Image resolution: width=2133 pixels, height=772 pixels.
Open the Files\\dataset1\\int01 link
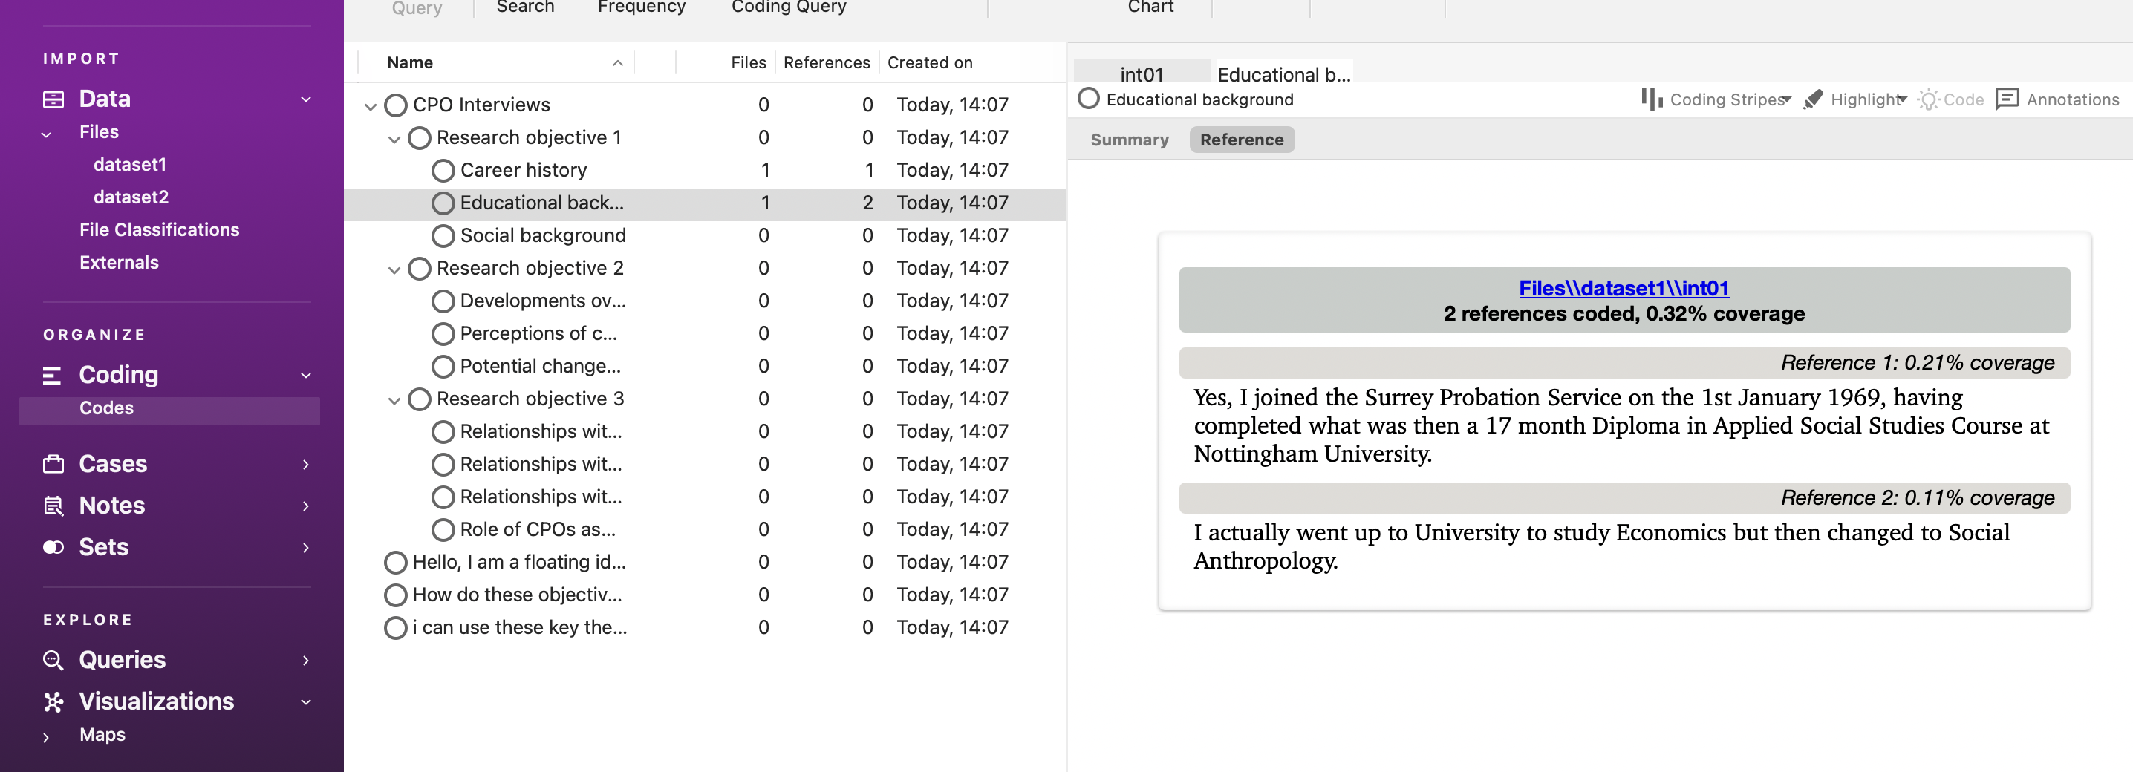(1623, 288)
